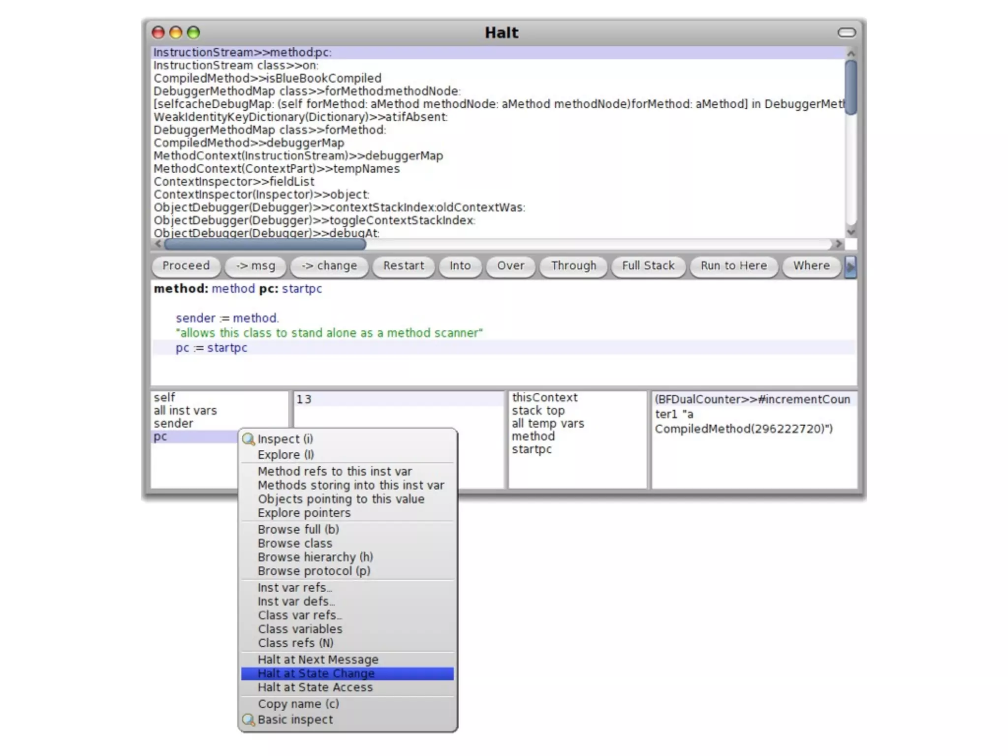1008x756 pixels.
Task: Select stack top in context variables list
Action: (538, 410)
